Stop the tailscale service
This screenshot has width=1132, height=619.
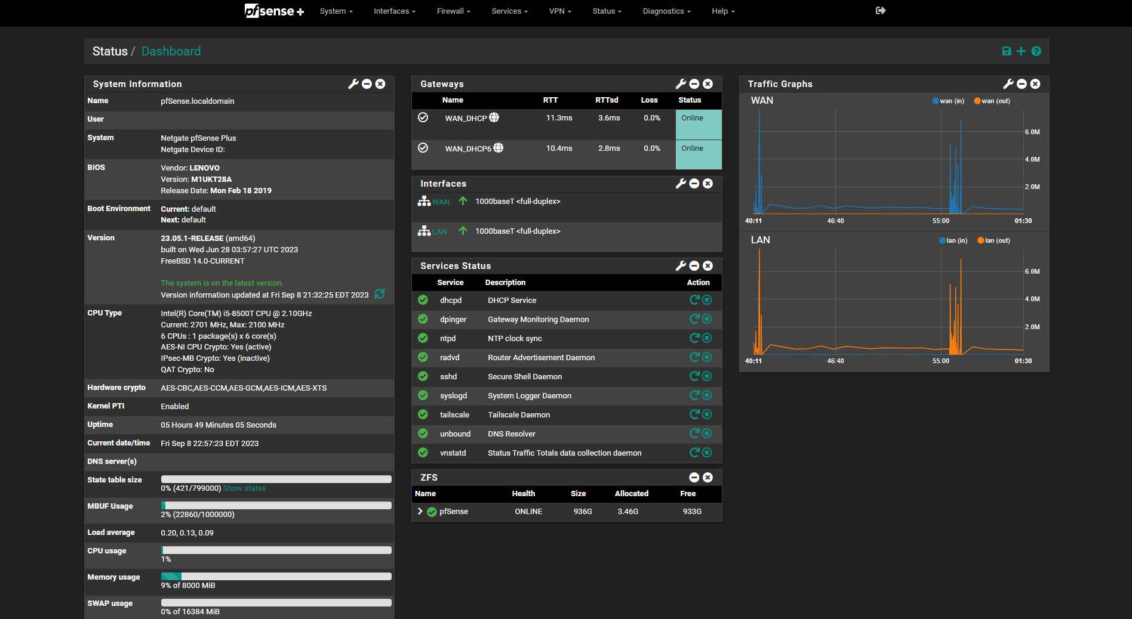click(x=707, y=414)
